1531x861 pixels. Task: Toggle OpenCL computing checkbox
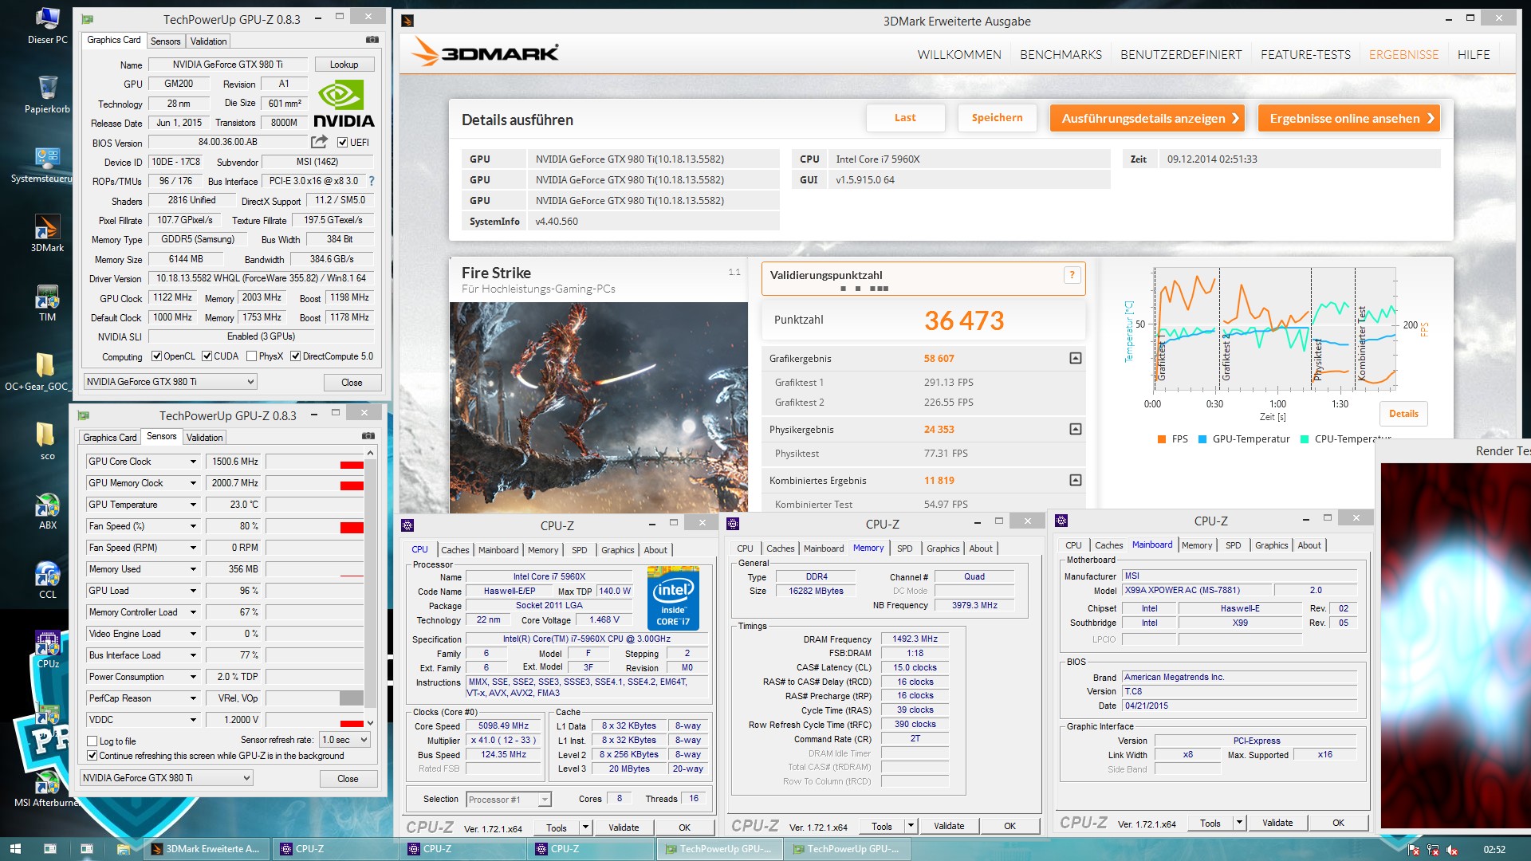[x=157, y=356]
